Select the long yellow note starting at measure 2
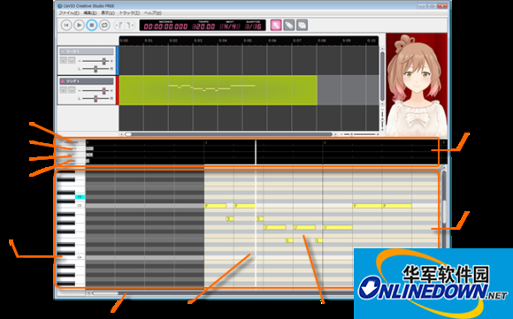This screenshot has width=513, height=319. click(338, 227)
